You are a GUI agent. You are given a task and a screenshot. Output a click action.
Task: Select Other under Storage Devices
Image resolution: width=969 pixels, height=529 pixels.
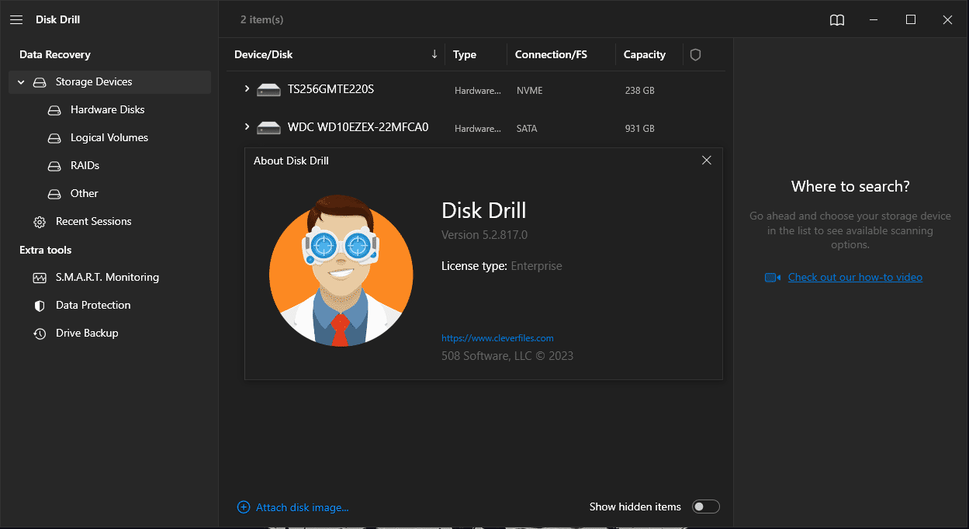pos(84,193)
